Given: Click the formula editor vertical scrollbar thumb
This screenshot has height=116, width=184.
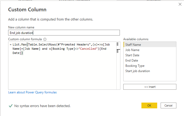Looking at the screenshot, I should point(117,44).
